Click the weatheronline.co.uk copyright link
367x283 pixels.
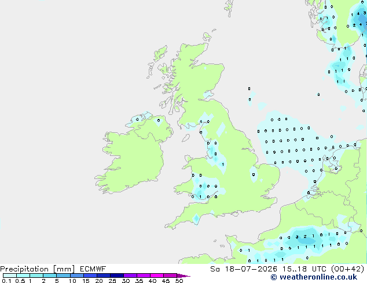pyautogui.click(x=314, y=277)
